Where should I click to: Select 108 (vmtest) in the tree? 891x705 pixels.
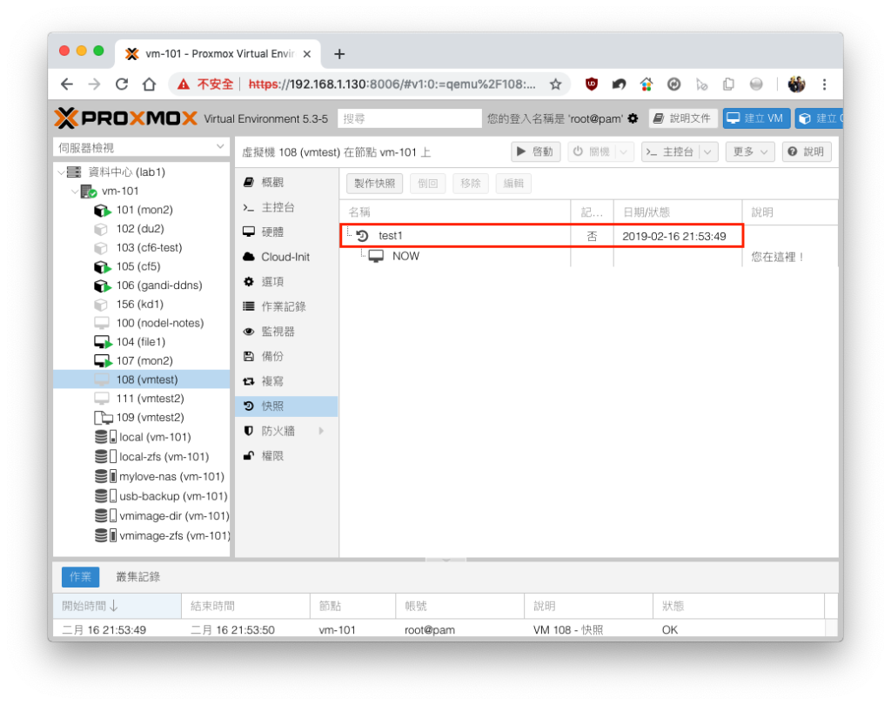(x=142, y=379)
